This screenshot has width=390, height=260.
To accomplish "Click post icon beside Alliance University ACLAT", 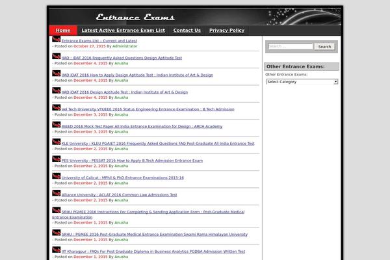I will tap(57, 193).
